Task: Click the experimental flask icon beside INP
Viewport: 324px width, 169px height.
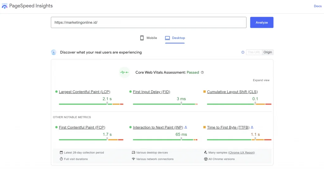Action: pos(186,127)
